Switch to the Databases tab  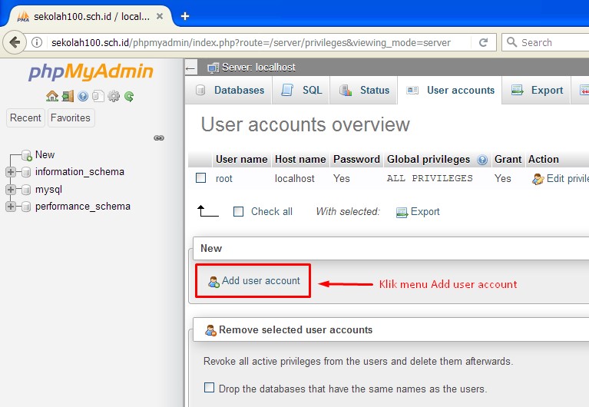[x=230, y=90]
